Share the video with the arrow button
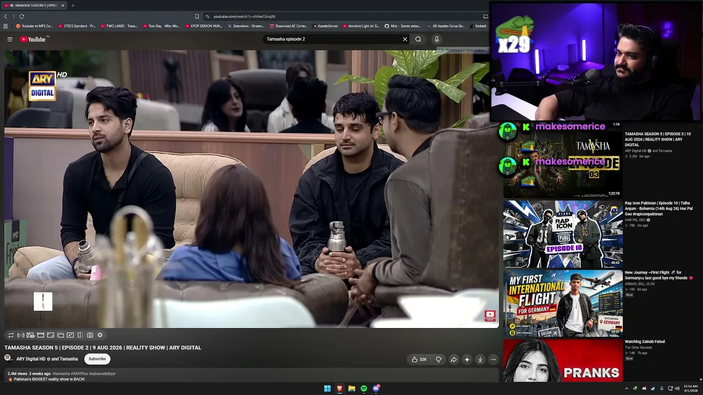The height and width of the screenshot is (395, 703). 454,359
